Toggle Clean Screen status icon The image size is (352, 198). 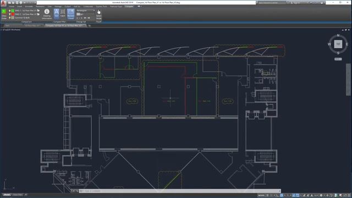coord(345,195)
